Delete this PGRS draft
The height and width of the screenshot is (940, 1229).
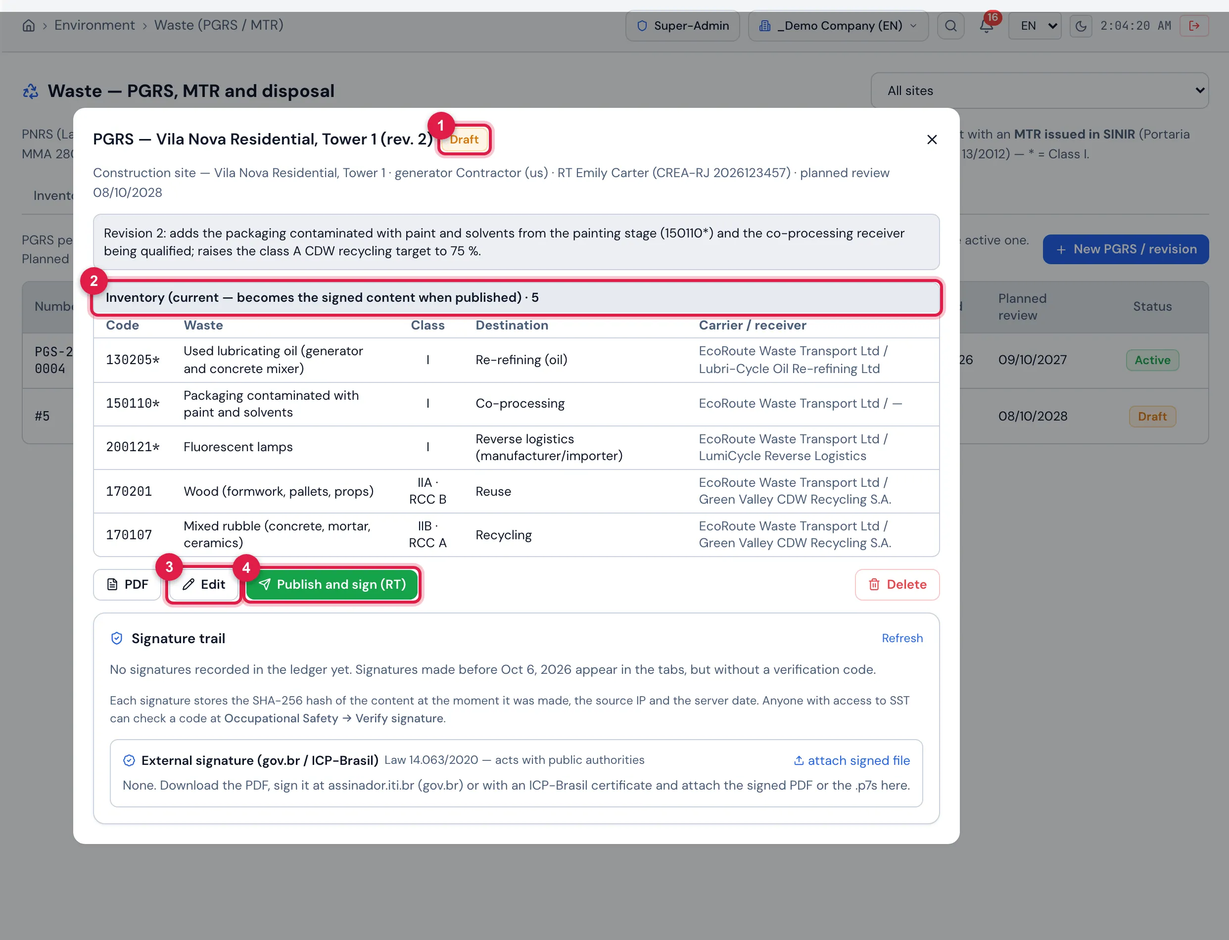(x=897, y=585)
